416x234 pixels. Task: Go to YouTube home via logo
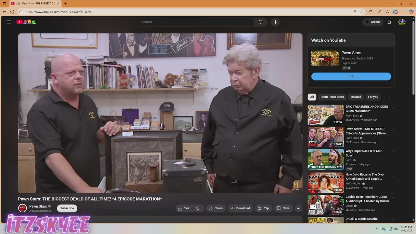point(26,22)
